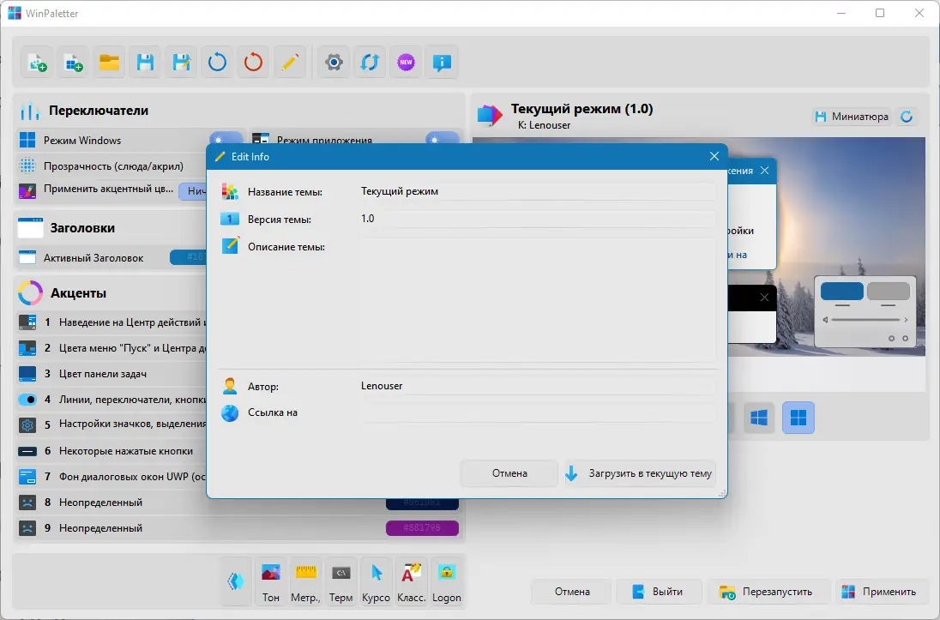Click the action center mockup in the preview
Viewport: 940px width, 620px height.
(865, 312)
